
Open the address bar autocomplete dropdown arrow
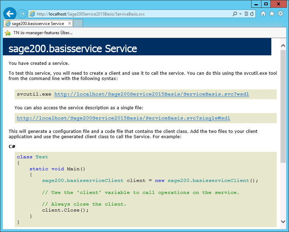240,14
